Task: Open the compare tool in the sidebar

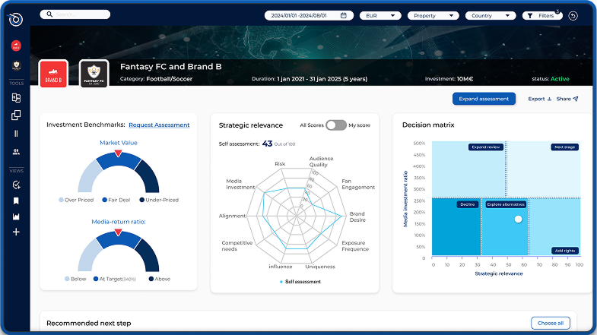Action: [16, 98]
